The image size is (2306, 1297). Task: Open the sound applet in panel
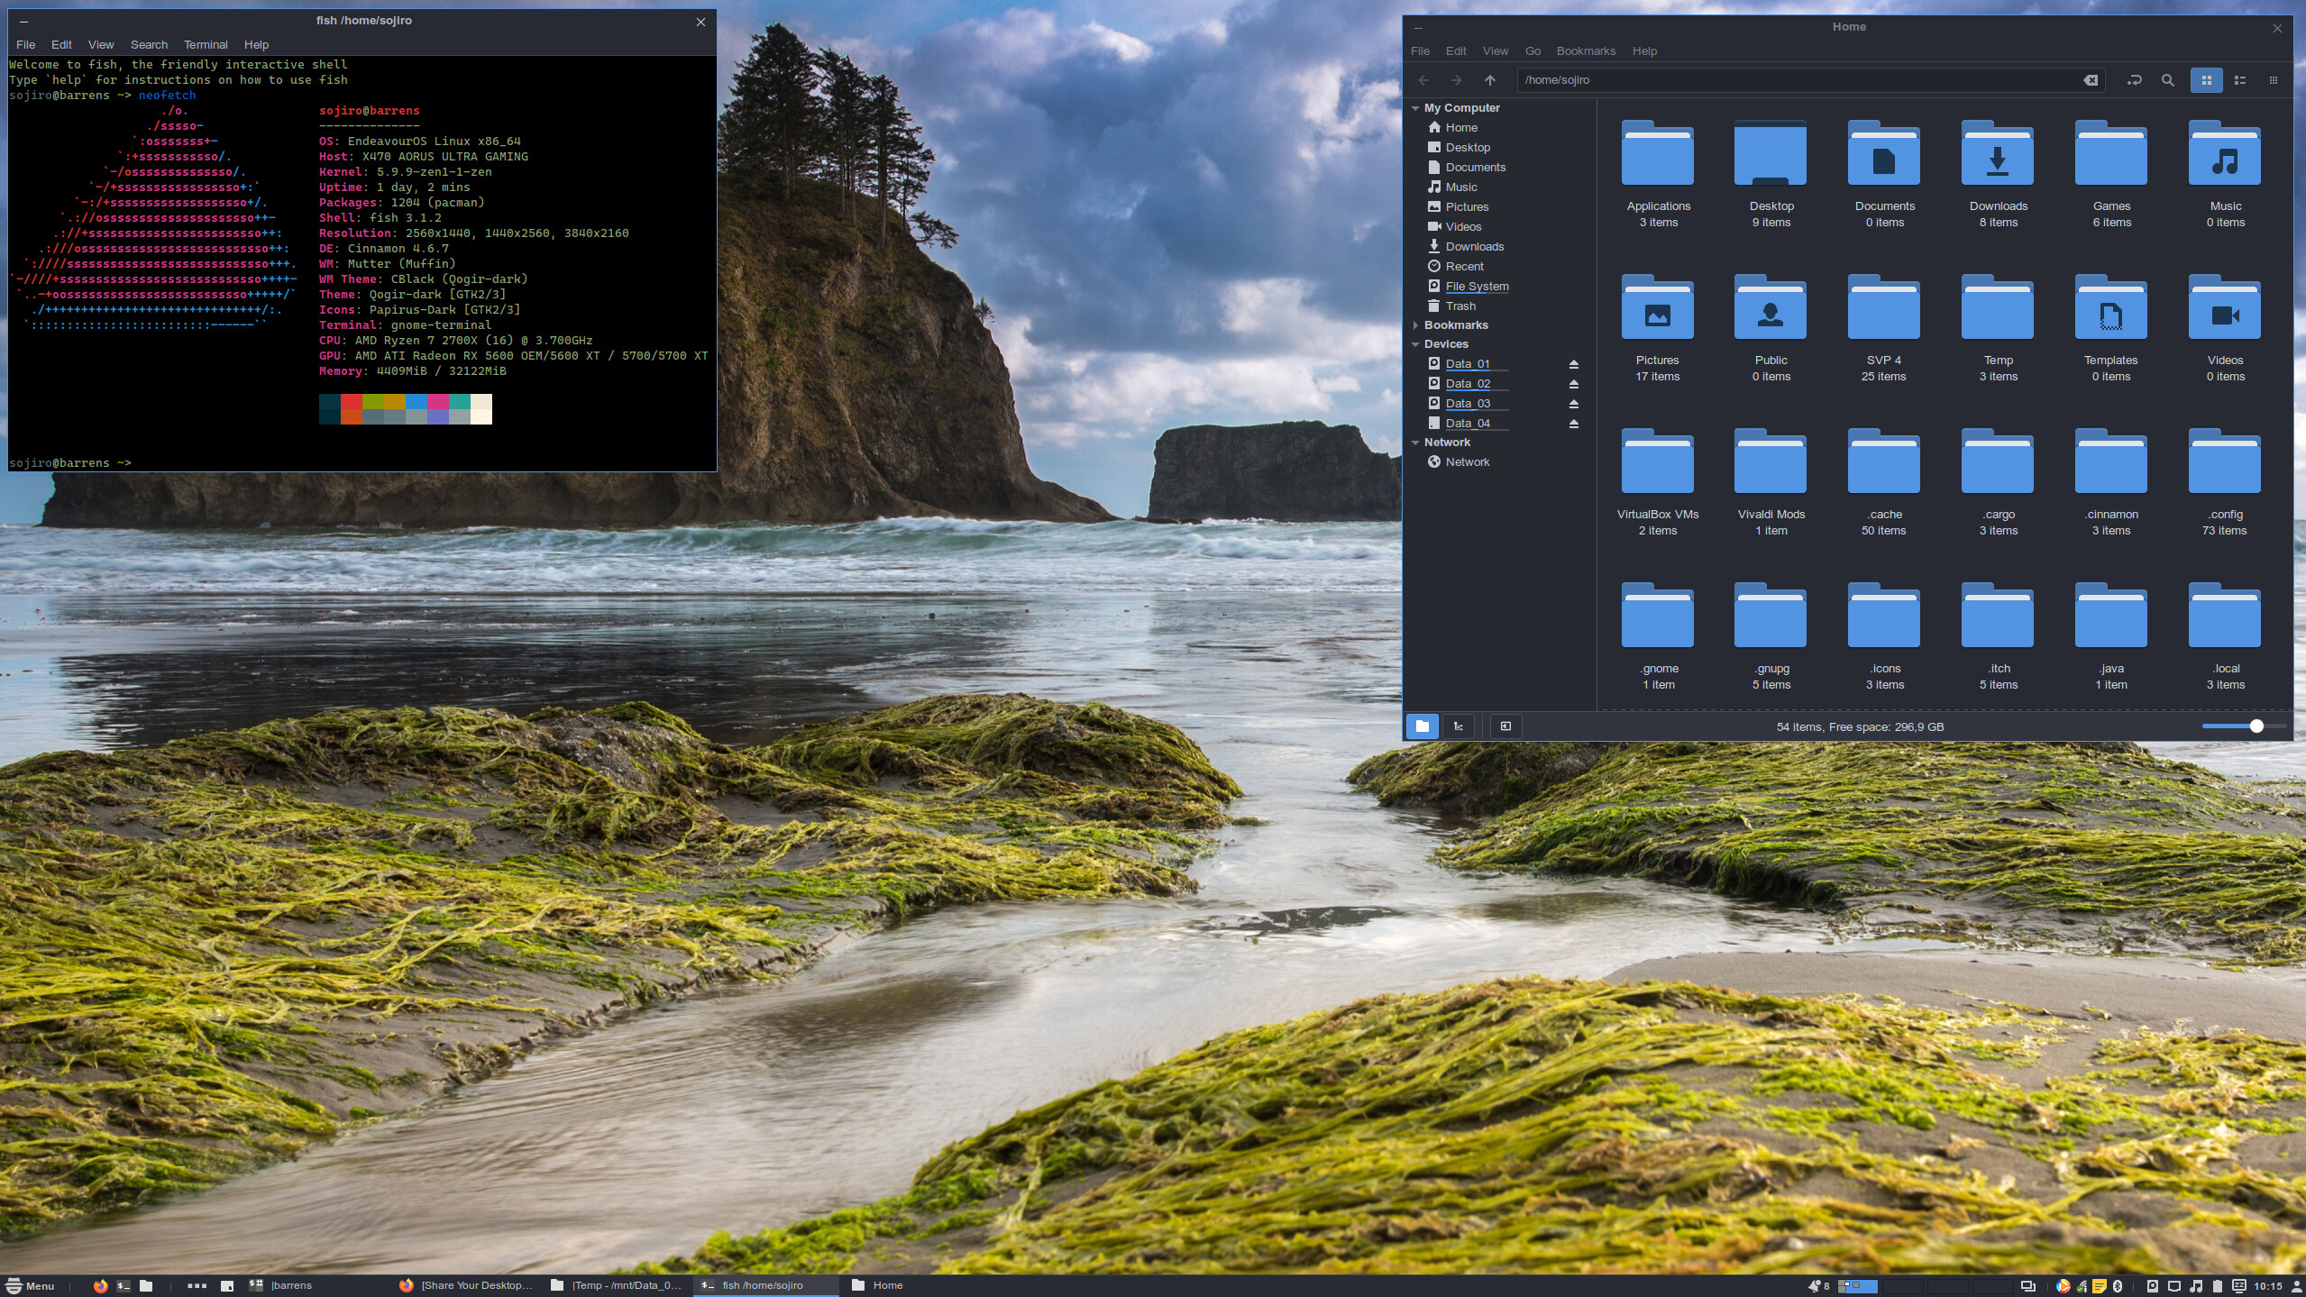tap(2196, 1286)
